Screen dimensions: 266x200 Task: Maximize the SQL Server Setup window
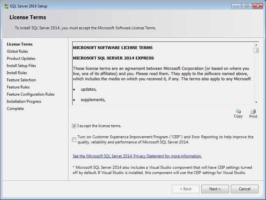pyautogui.click(x=247, y=6)
